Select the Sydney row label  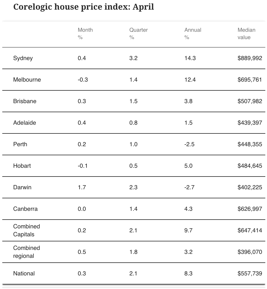point(23,58)
